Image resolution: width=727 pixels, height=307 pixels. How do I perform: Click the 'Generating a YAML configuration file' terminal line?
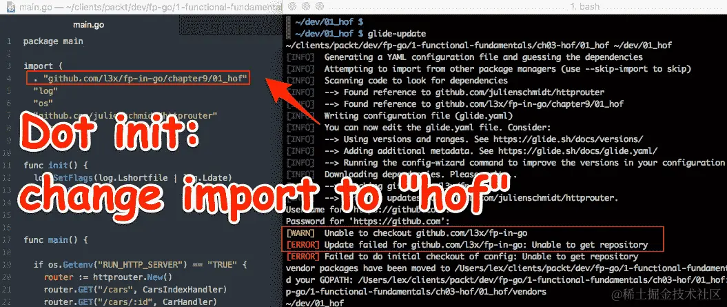464,57
